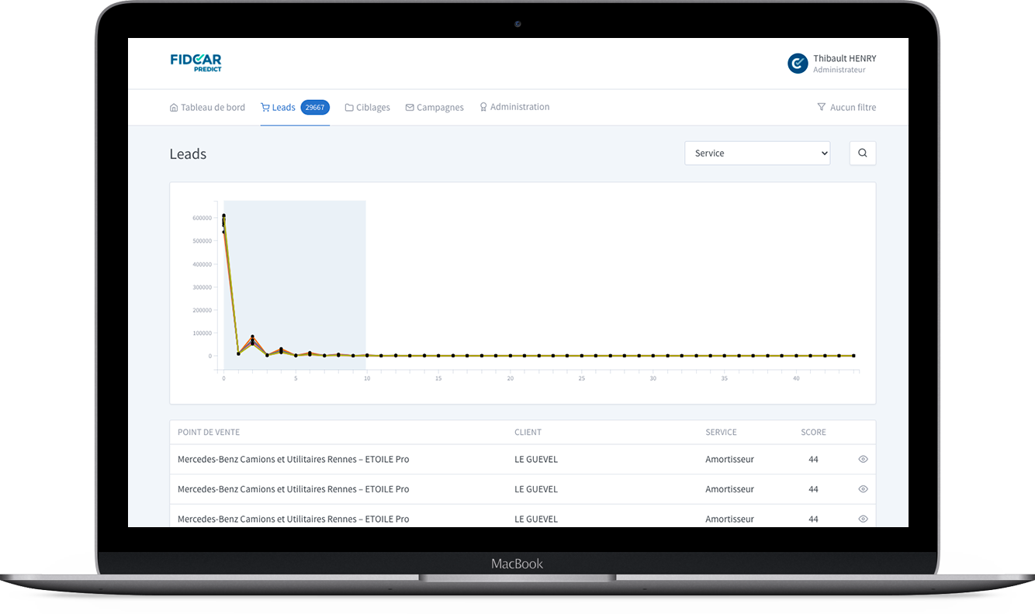
Task: Select the Tableau de bord home icon
Action: coord(174,107)
